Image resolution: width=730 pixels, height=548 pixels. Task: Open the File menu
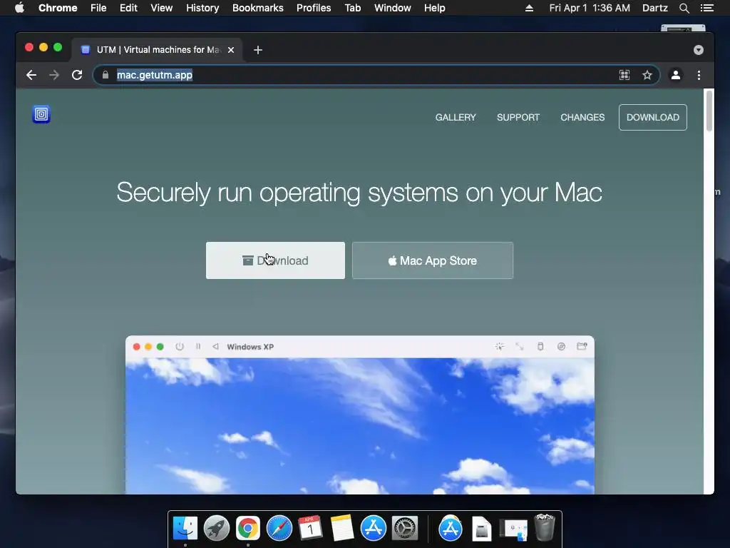[98, 8]
